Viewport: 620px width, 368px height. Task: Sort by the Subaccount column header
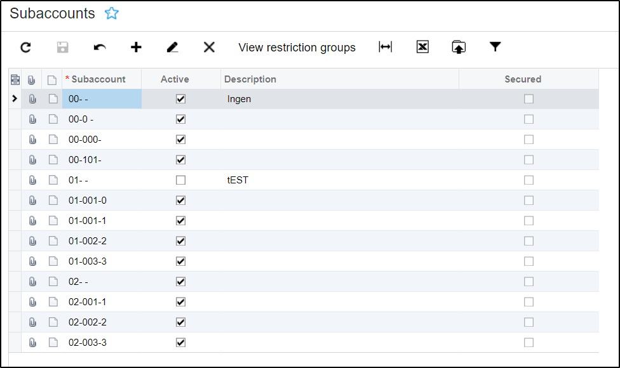(x=98, y=79)
